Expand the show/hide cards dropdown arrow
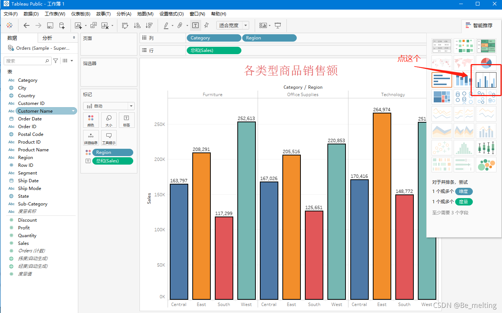 pyautogui.click(x=270, y=25)
